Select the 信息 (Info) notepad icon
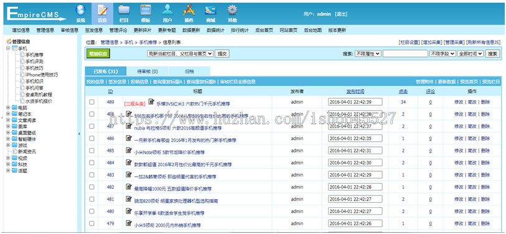 pyautogui.click(x=102, y=11)
